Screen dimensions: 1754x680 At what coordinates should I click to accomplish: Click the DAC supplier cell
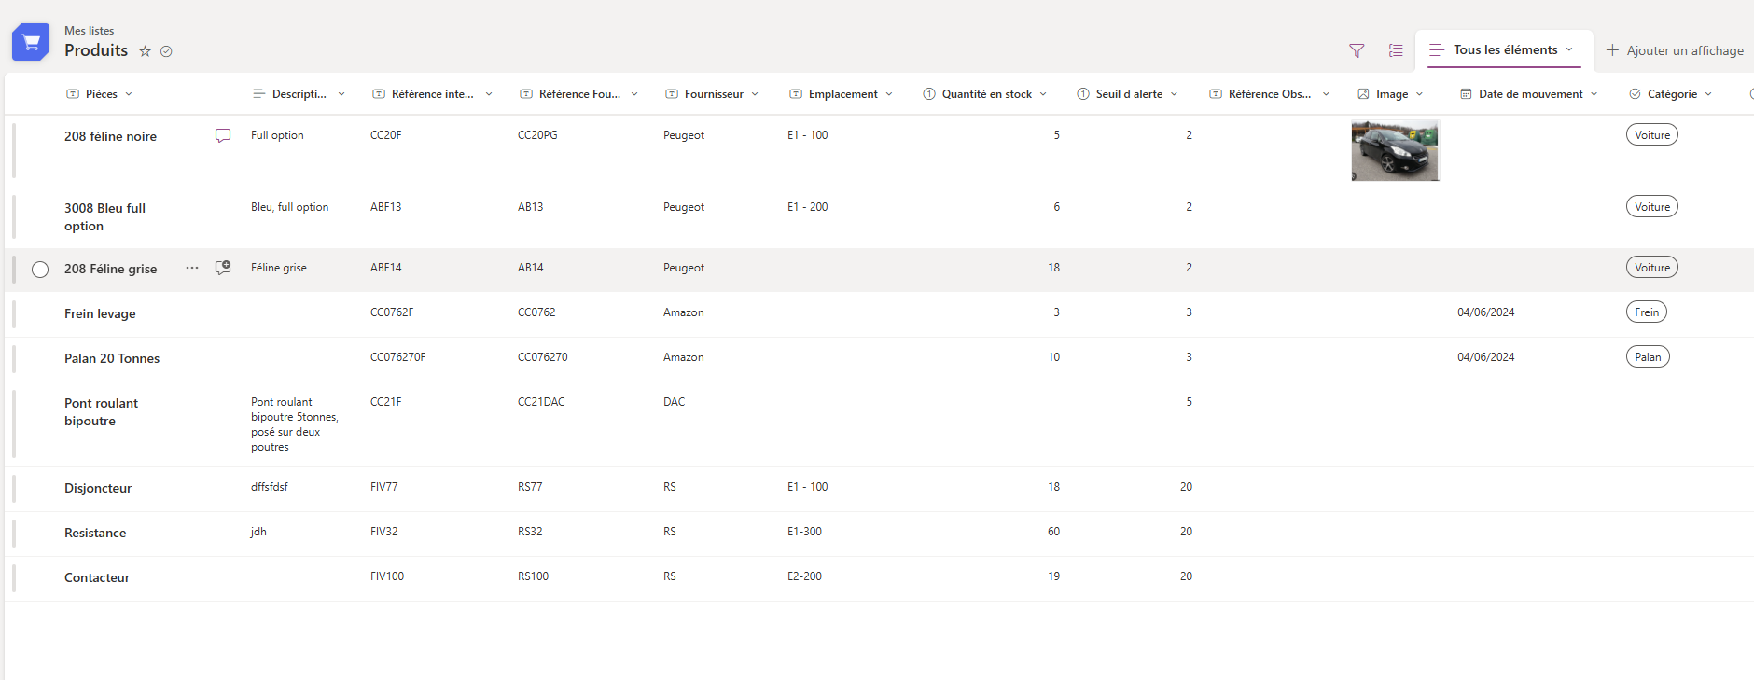(x=674, y=402)
